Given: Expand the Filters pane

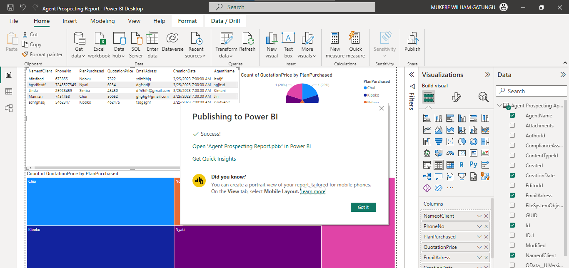Looking at the screenshot, I should click(412, 75).
